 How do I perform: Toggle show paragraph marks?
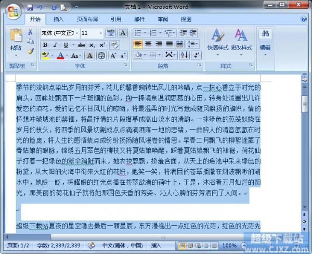pyautogui.click(x=196, y=55)
